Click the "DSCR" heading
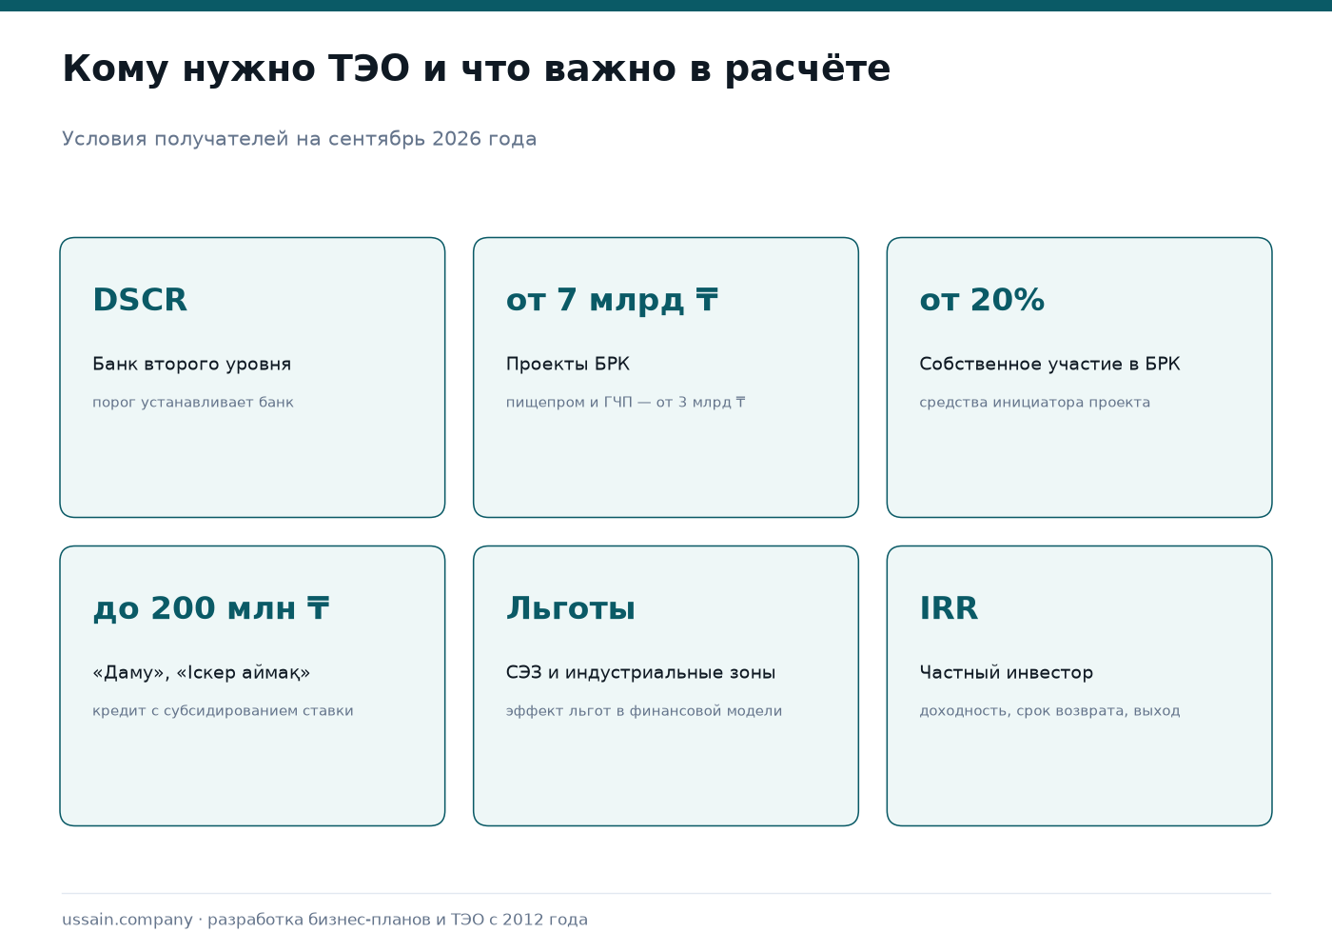Viewport: 1332px width, 952px height. click(140, 300)
